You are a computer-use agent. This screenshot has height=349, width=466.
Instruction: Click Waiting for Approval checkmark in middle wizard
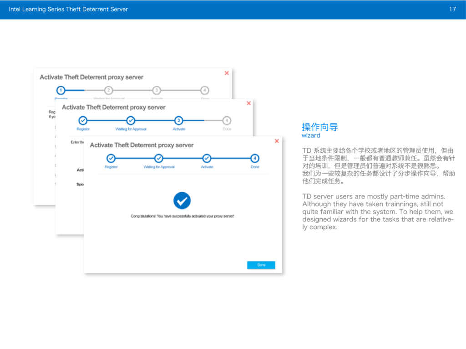[131, 120]
